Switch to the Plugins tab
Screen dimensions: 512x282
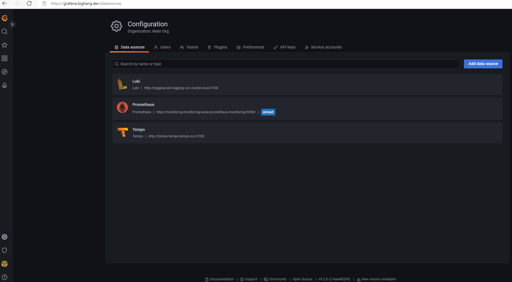tap(218, 47)
